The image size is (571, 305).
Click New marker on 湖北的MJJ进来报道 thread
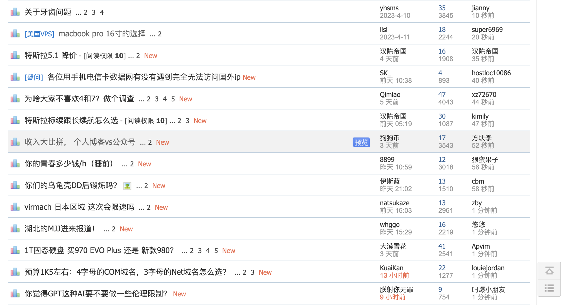[126, 229]
